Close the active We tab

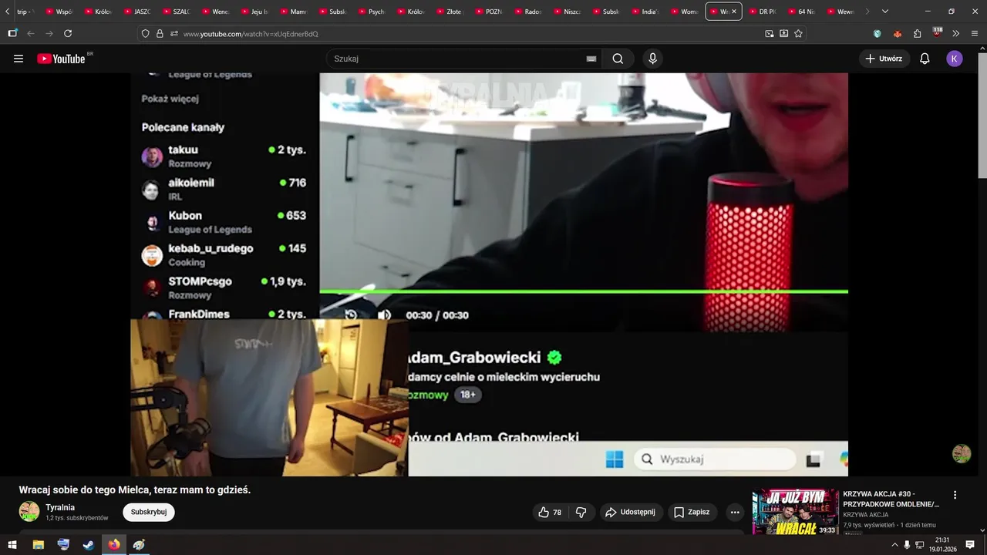733,12
